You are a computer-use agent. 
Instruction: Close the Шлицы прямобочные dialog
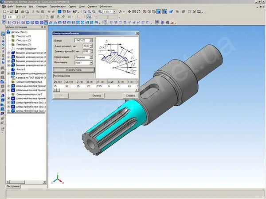click(x=137, y=33)
